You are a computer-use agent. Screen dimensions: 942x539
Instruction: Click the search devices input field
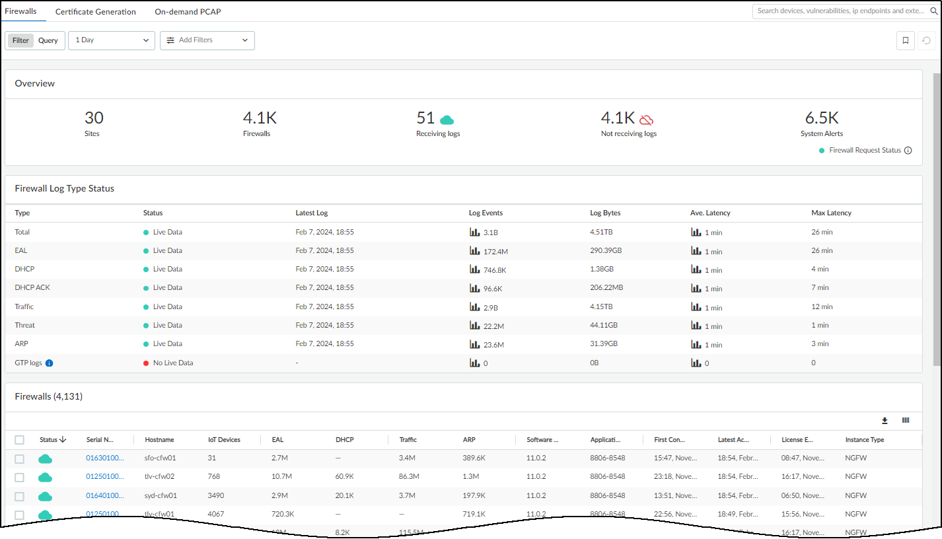coord(845,11)
